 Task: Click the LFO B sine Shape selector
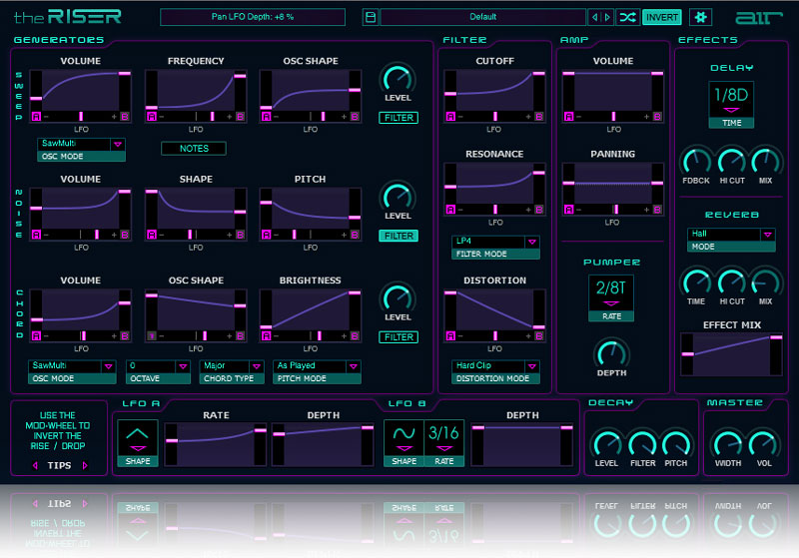click(x=404, y=437)
